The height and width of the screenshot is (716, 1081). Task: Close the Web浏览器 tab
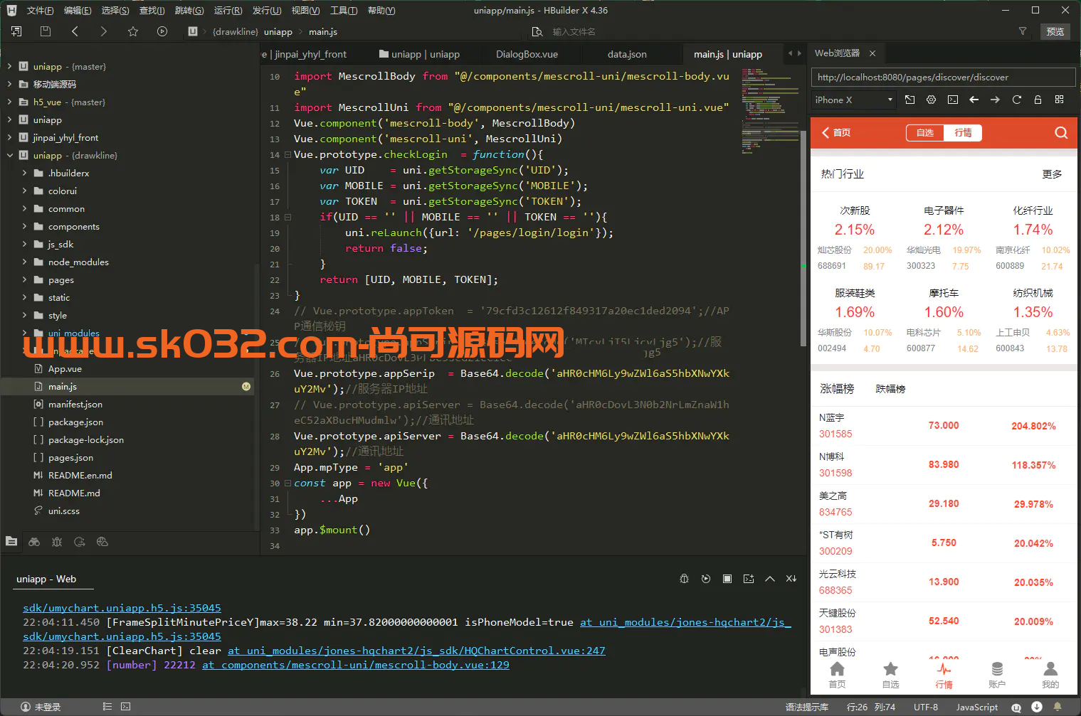tap(872, 53)
